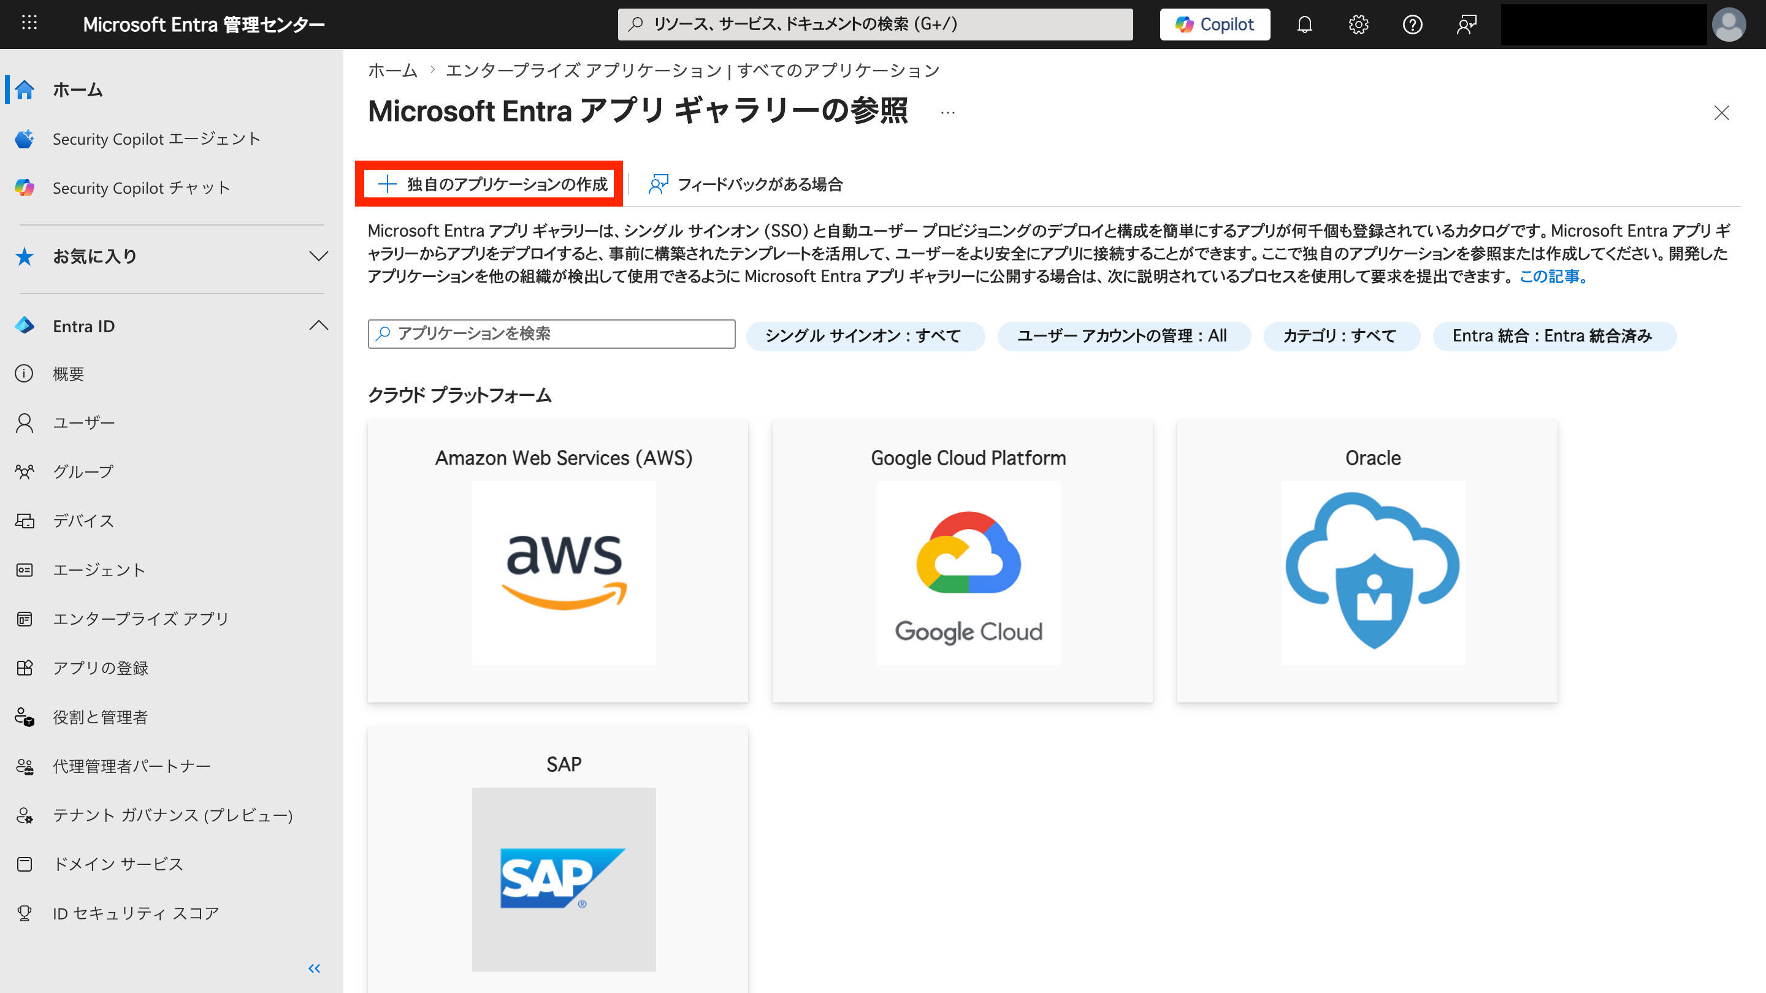This screenshot has width=1766, height=993.
Task: Click the 概要 info icon
Action: (x=25, y=373)
